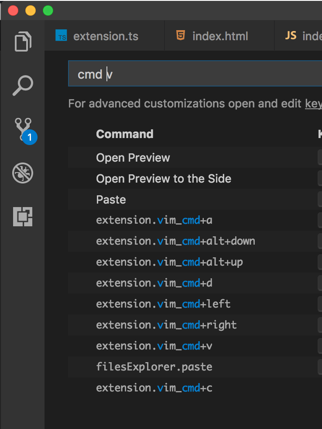Switch to the JS index tab
This screenshot has width=322, height=429.
[x=305, y=36]
